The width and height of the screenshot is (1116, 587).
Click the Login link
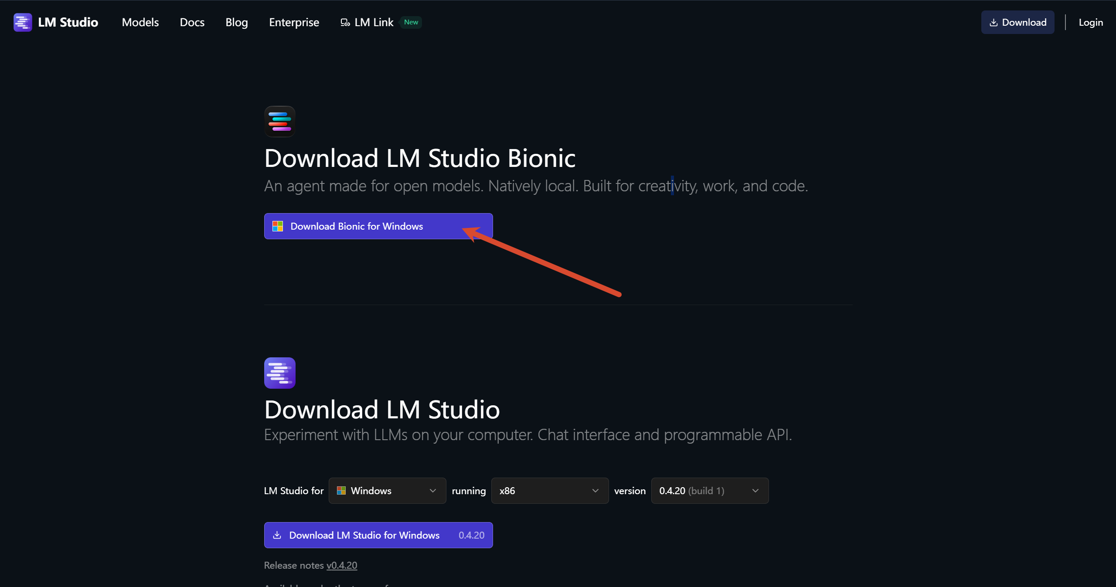(1091, 23)
